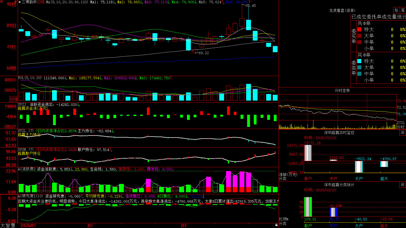
Task: Click the 三博脑科 stock name
Action: pos(29,2)
